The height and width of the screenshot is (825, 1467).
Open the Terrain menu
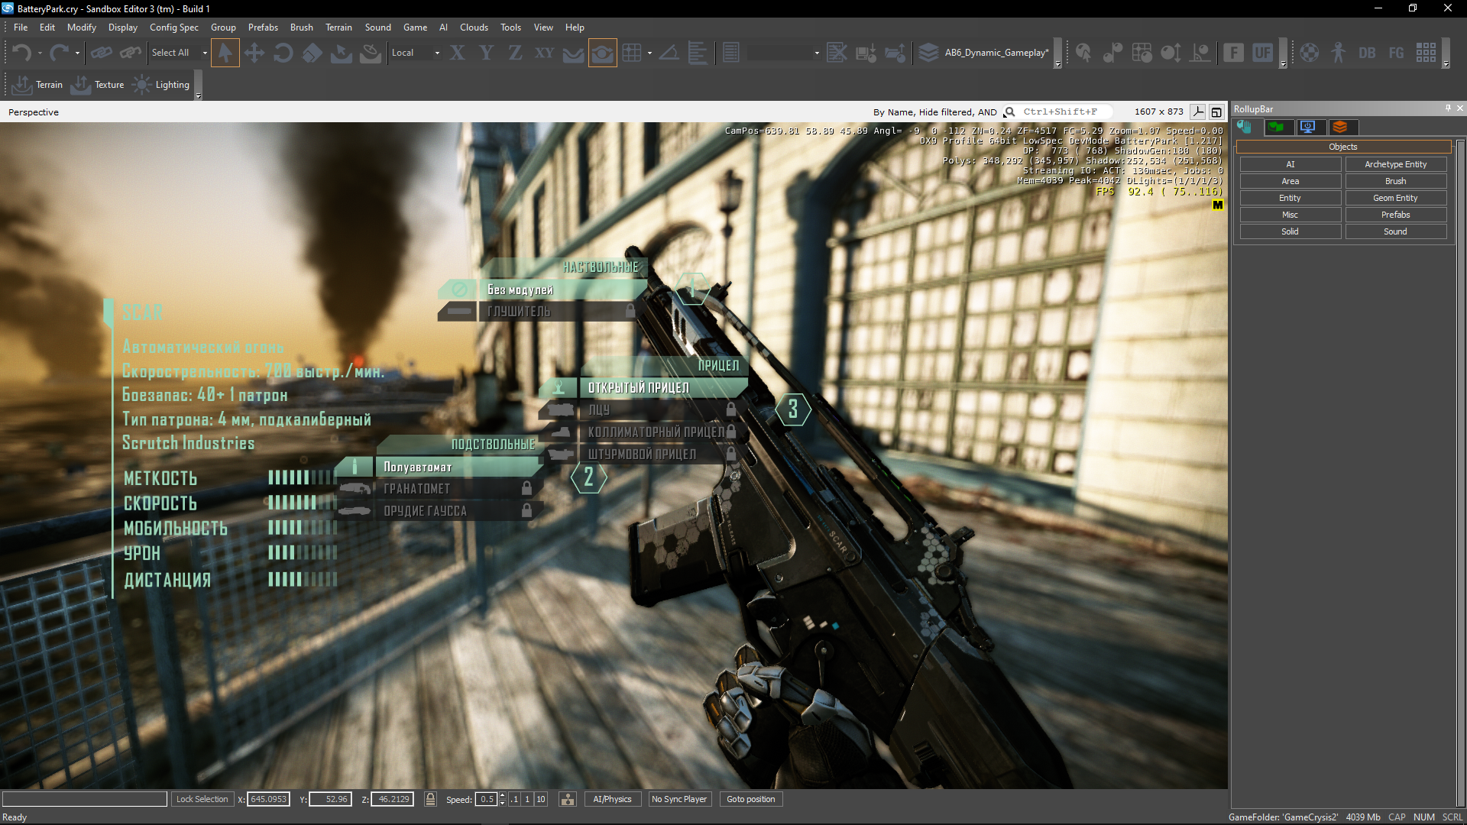[338, 27]
